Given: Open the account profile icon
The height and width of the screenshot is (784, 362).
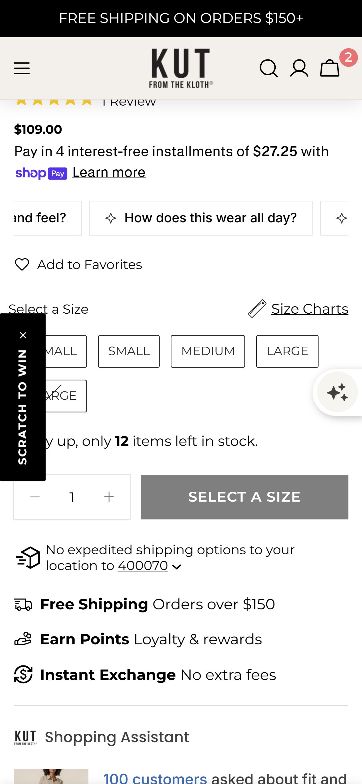Looking at the screenshot, I should [x=299, y=68].
